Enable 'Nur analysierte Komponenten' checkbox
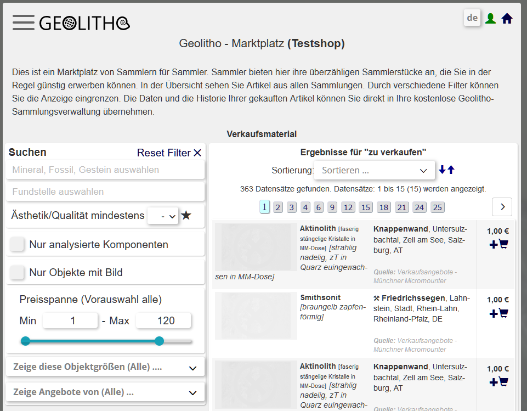Screen dimensions: 527x411 point(18,245)
